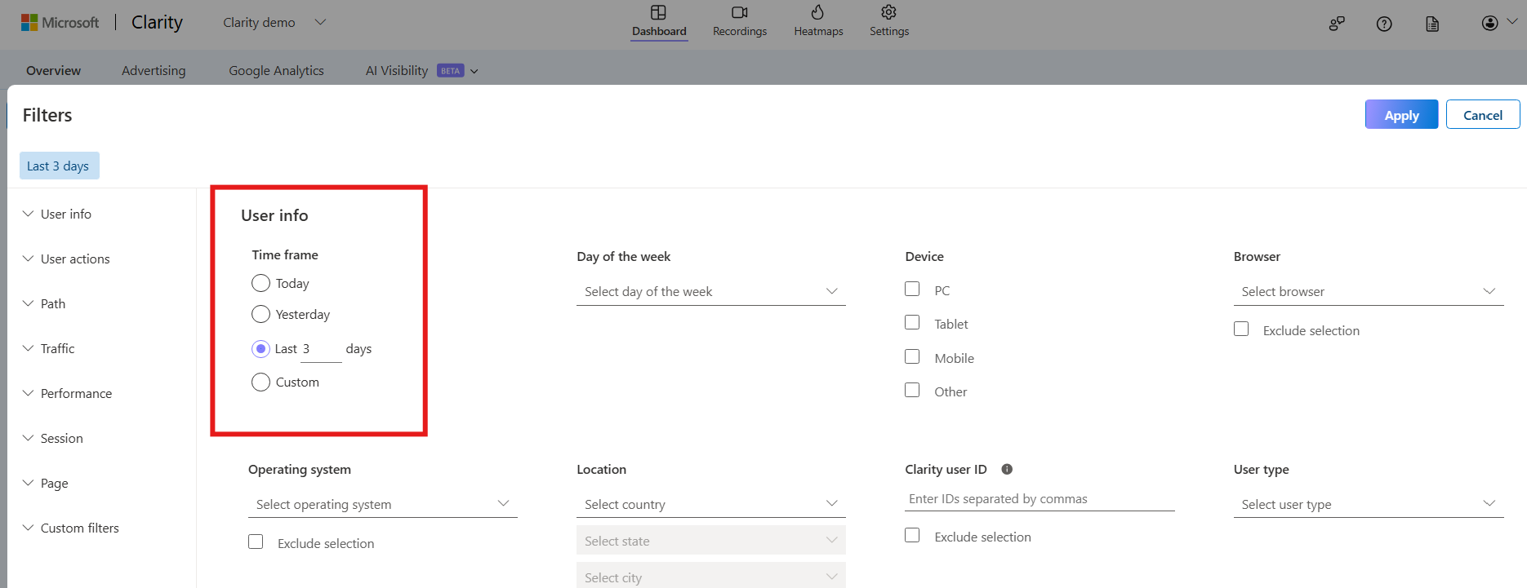1527x588 pixels.
Task: Open the Select browser dropdown
Action: click(1368, 291)
